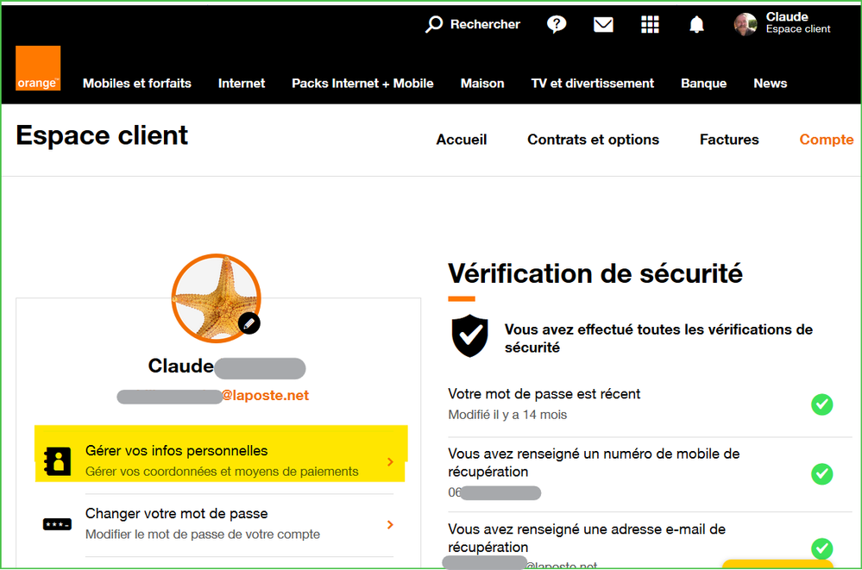Click the green check next to recent password

821,404
